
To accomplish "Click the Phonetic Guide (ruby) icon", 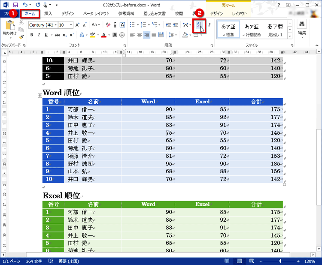I will [115, 25].
